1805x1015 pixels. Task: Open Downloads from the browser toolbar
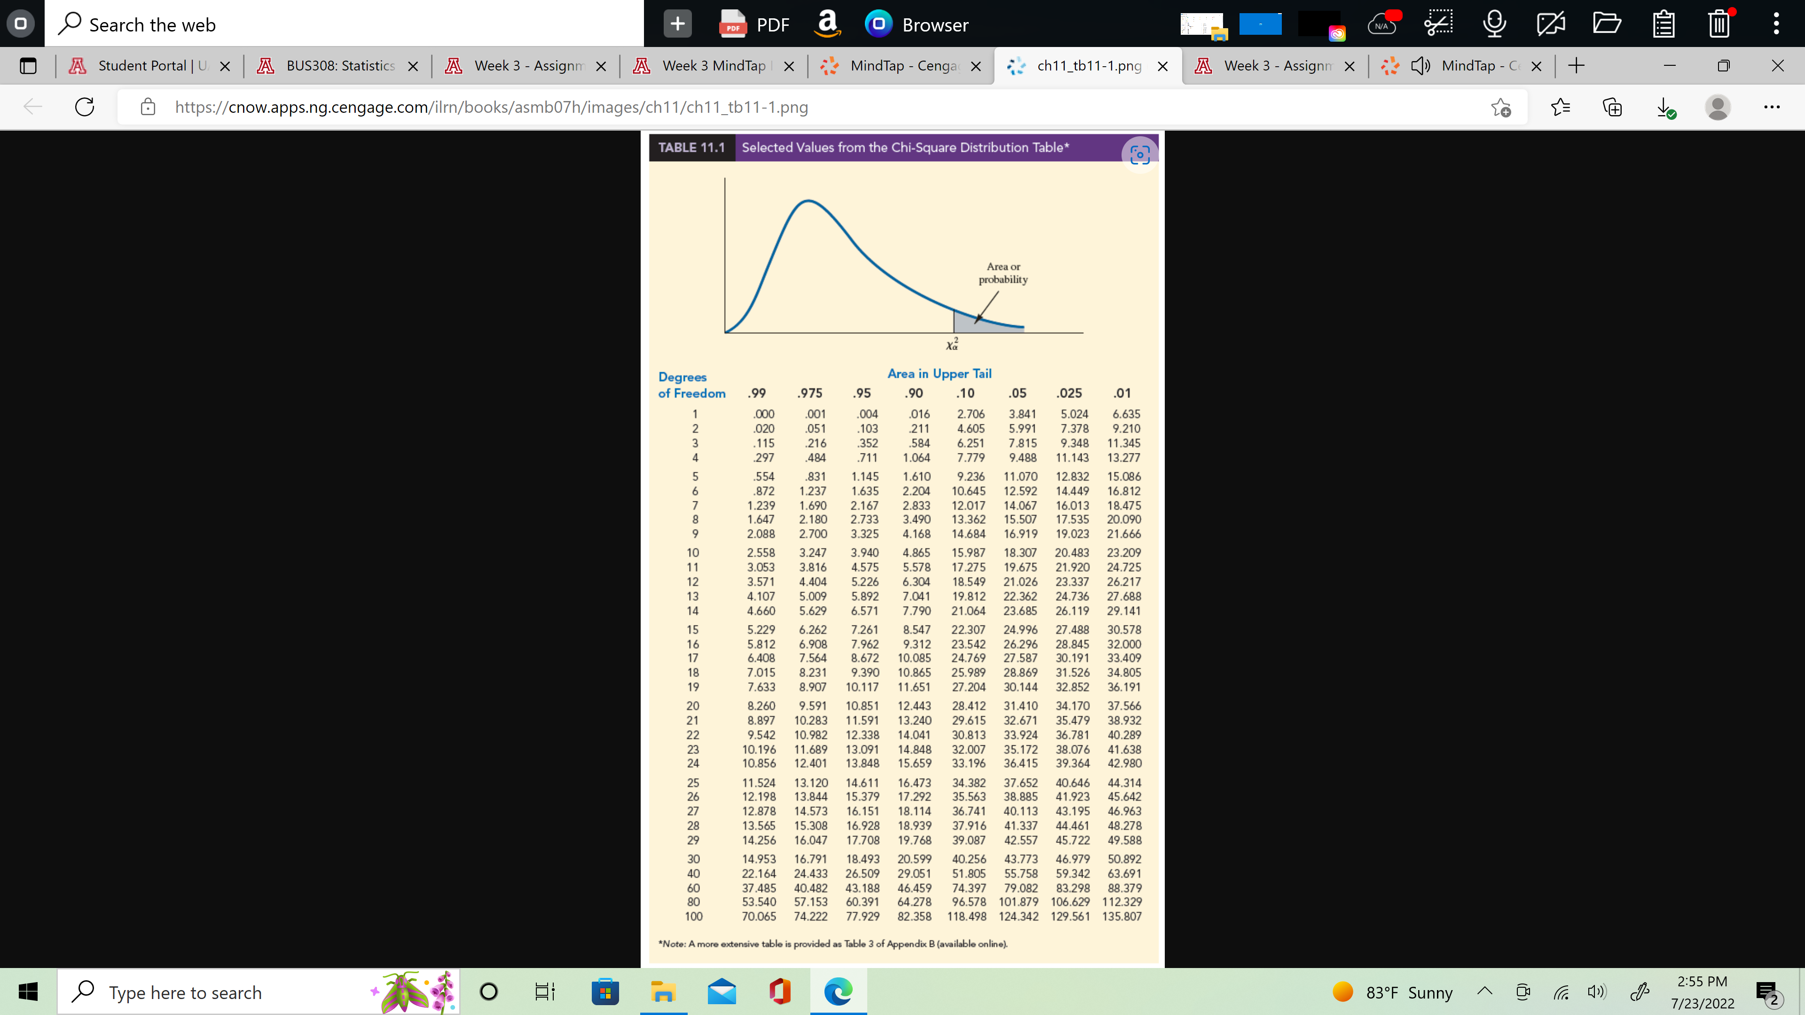pyautogui.click(x=1665, y=107)
